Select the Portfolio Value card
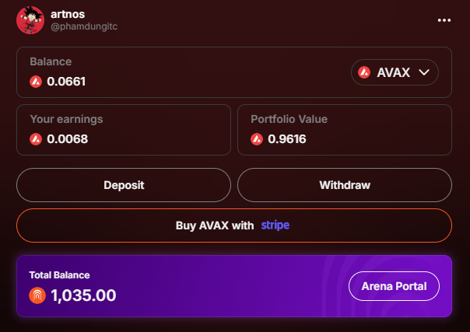 point(345,130)
